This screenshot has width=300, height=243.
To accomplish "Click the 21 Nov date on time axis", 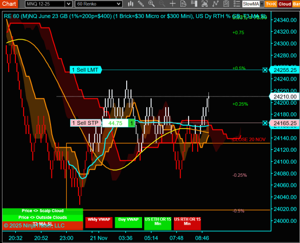I will click(x=99, y=238).
